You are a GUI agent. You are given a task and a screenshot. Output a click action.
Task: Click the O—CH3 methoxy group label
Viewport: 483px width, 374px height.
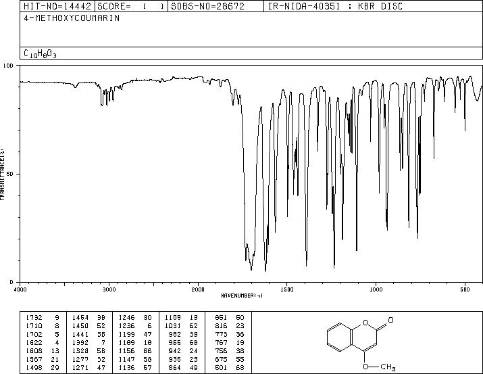coord(379,367)
